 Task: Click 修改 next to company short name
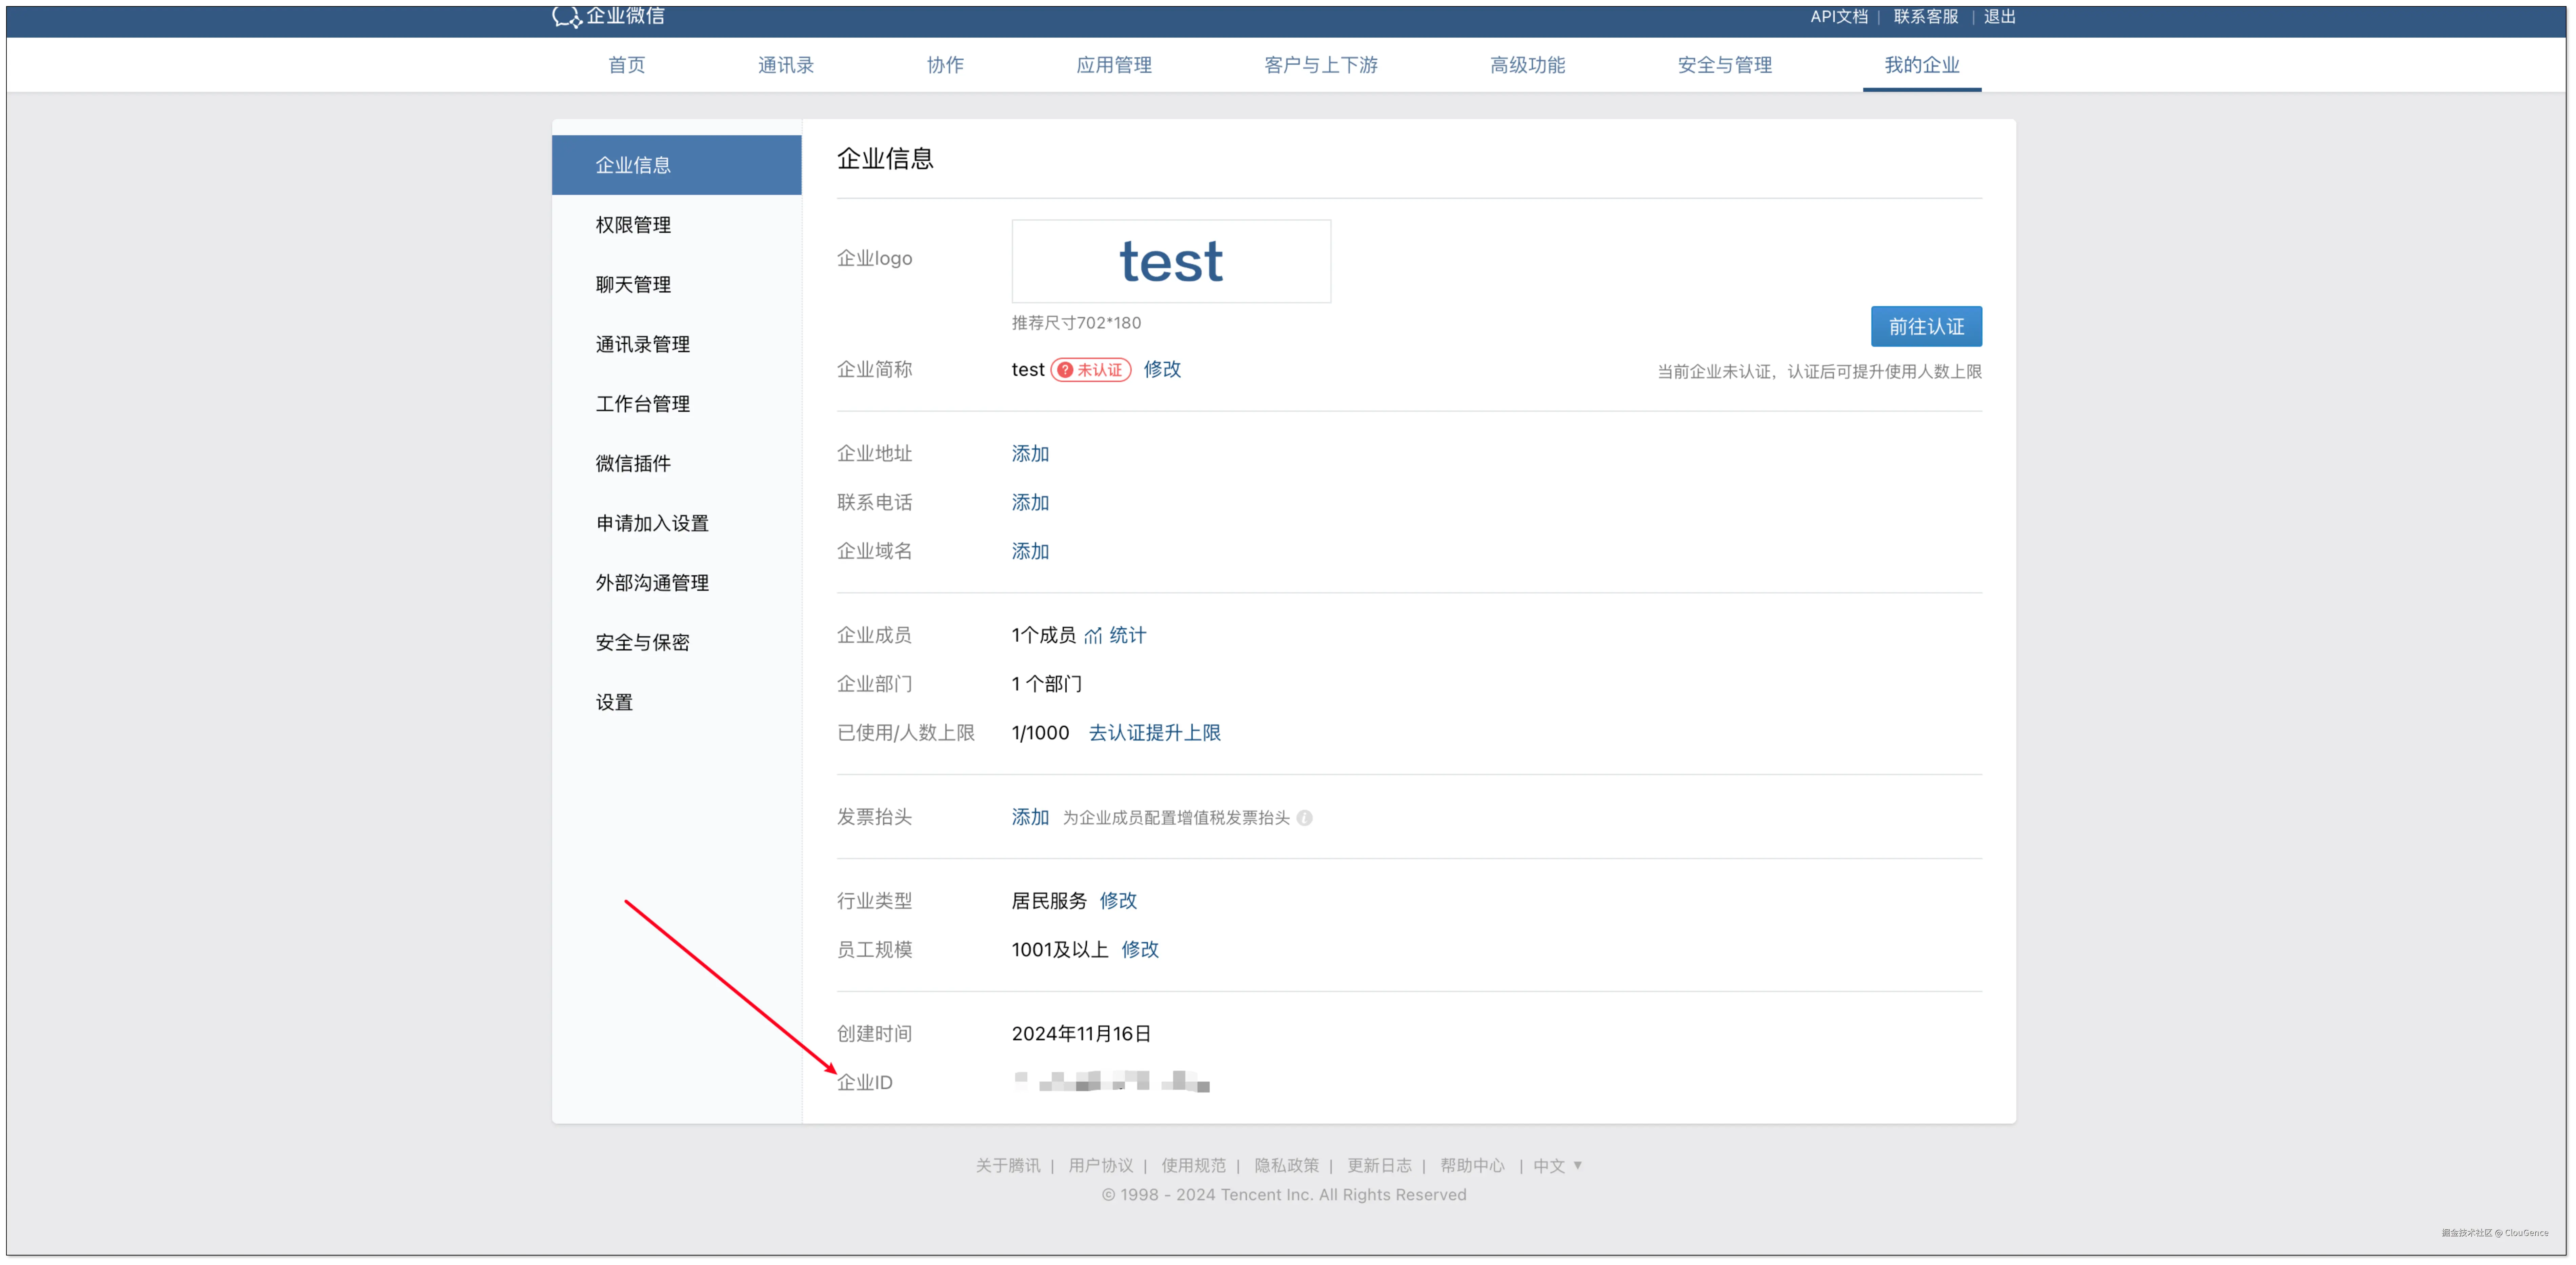click(1162, 369)
